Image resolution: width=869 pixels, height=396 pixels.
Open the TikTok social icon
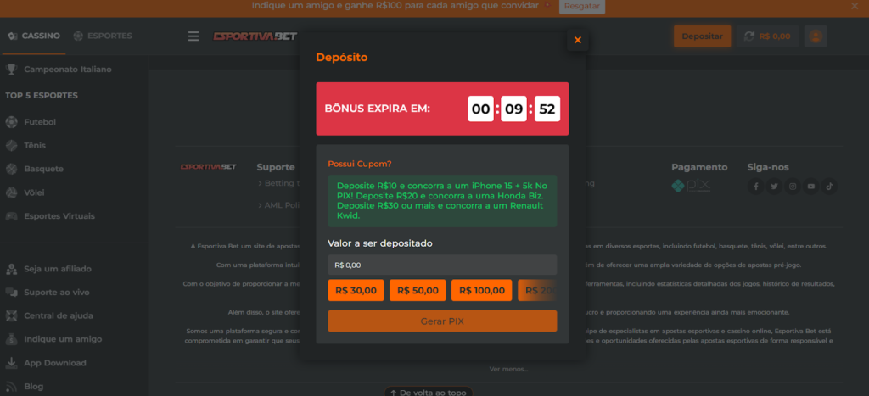click(x=829, y=187)
